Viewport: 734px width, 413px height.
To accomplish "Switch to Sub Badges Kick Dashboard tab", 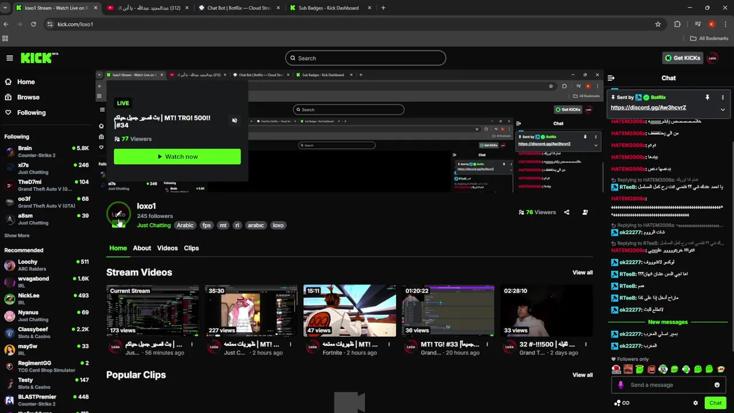I will coord(329,8).
